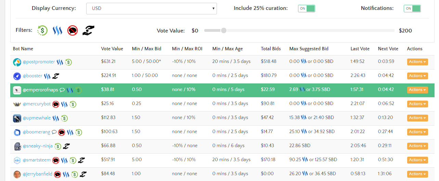Click the Steem logo filter icon
Viewport: 439px width, 181px height.
(x=57, y=30)
